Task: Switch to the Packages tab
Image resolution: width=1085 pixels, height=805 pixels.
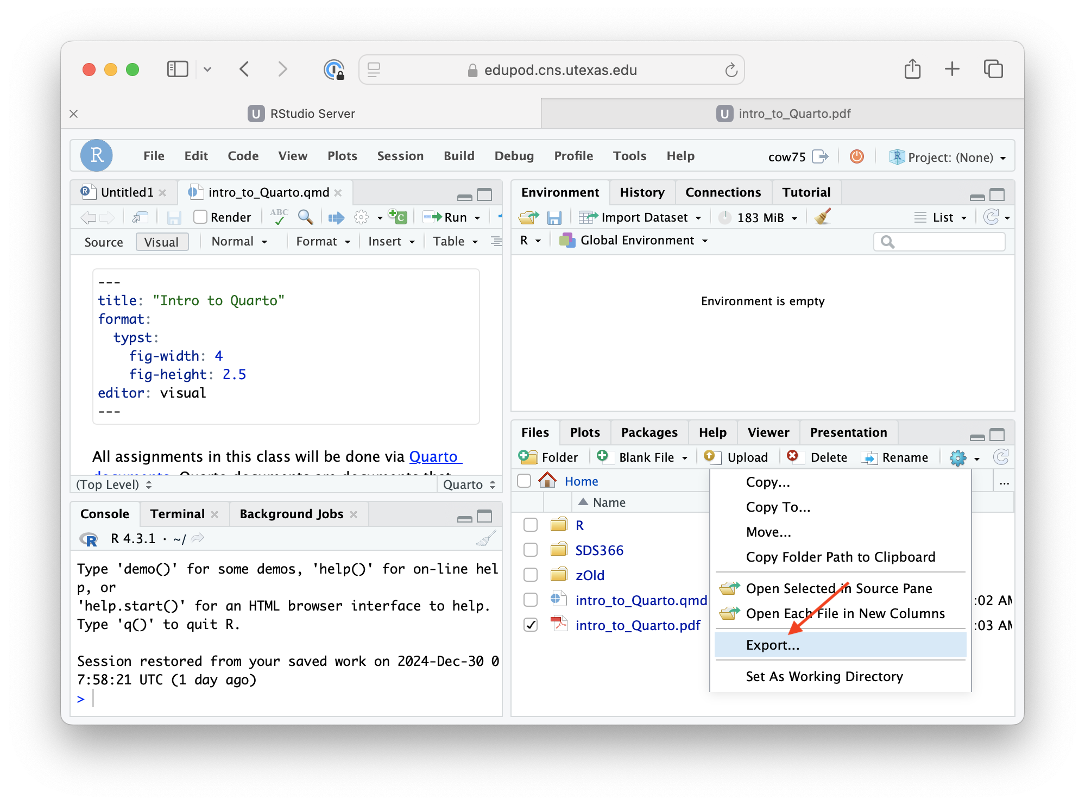Action: [649, 432]
